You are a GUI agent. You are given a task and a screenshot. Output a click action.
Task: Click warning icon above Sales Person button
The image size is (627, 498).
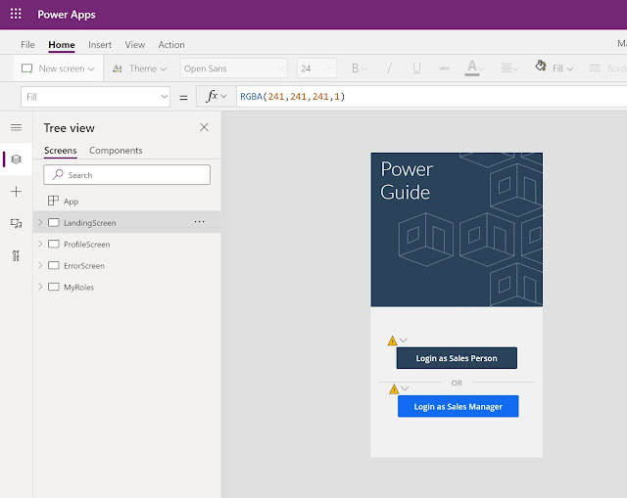[x=392, y=340]
